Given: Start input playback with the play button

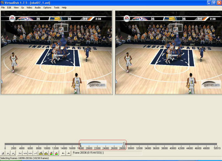Looking at the screenshot, I should (x=8, y=153).
